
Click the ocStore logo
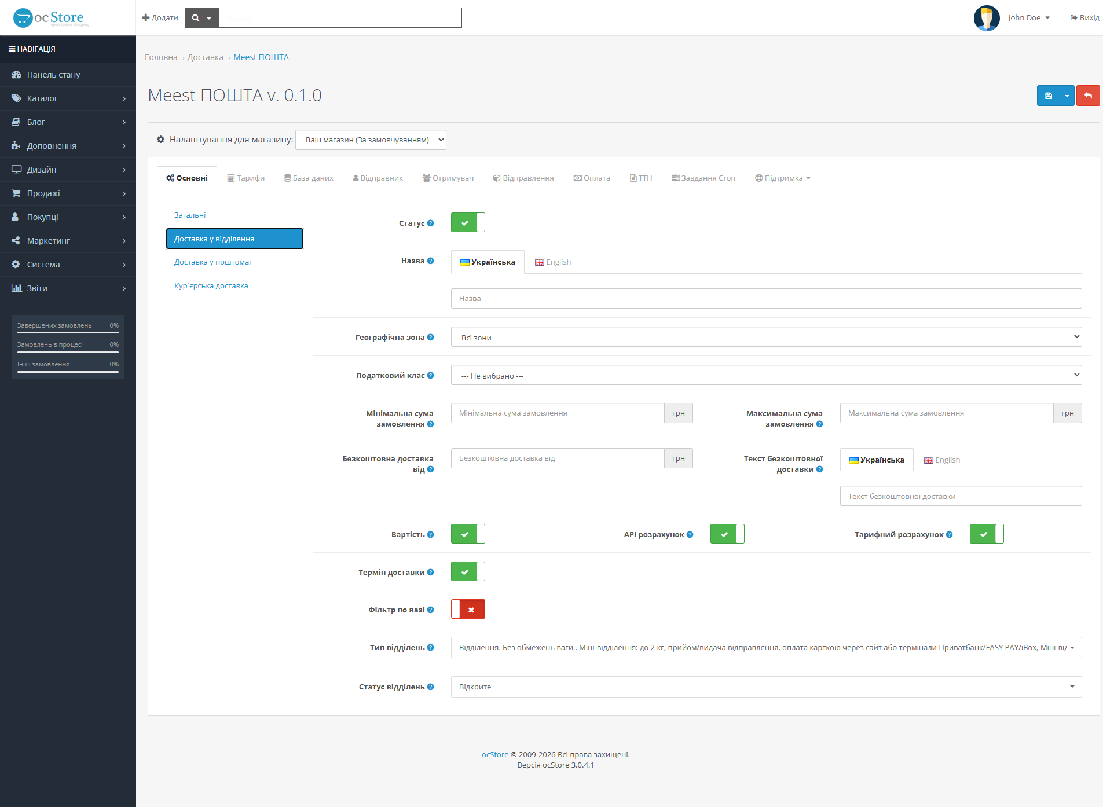51,18
